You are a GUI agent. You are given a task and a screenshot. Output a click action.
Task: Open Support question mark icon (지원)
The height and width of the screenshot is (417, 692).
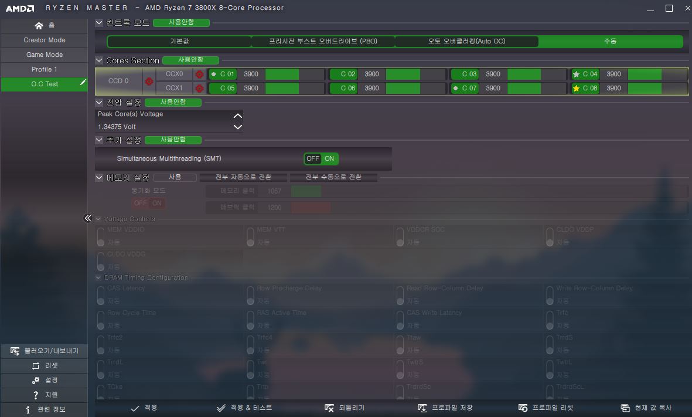click(x=36, y=395)
